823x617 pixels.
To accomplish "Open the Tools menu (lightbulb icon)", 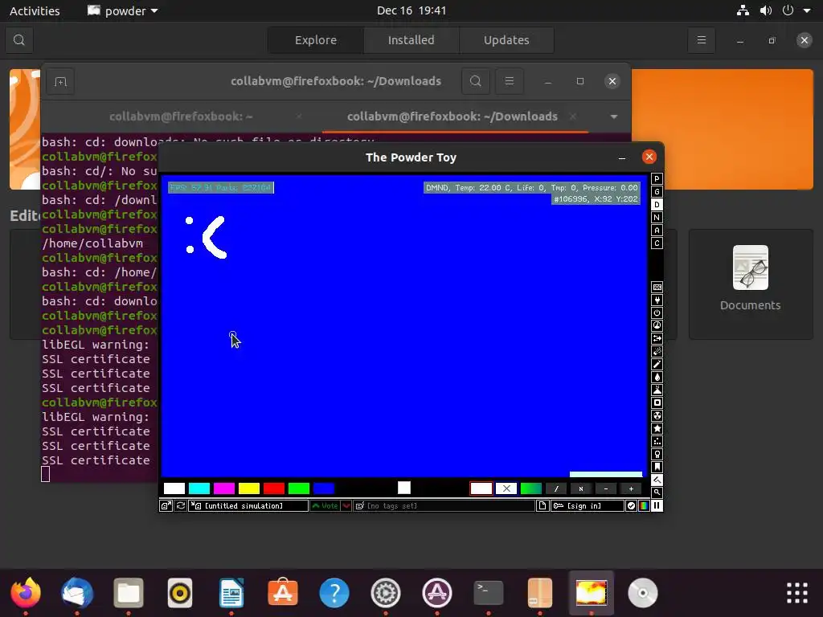I will 657,455.
